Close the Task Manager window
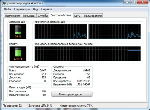Screen dimensions: 150x110 click(x=143, y=2)
